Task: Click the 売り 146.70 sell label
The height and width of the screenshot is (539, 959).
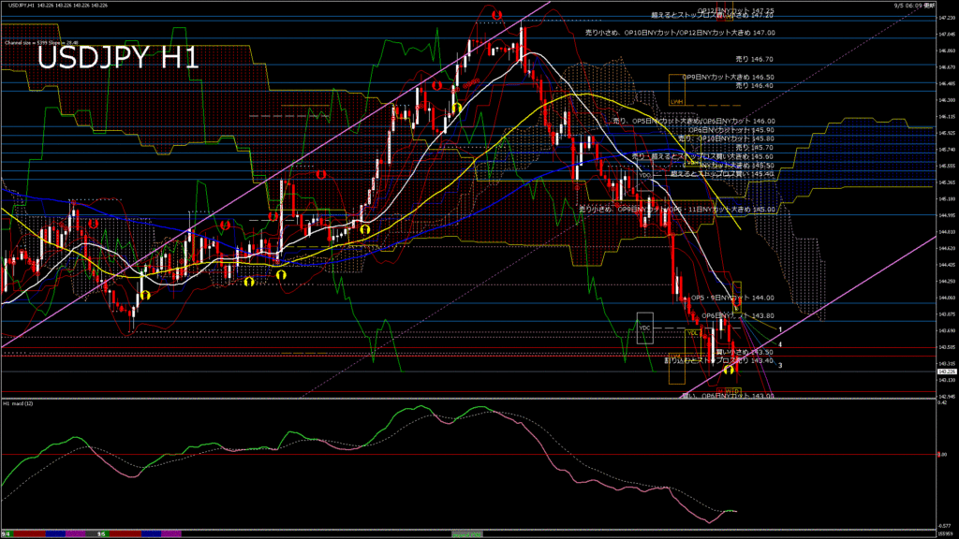Action: [754, 59]
